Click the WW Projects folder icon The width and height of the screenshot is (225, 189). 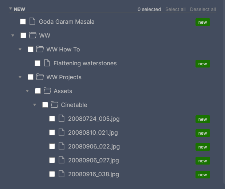pyautogui.click(x=40, y=77)
